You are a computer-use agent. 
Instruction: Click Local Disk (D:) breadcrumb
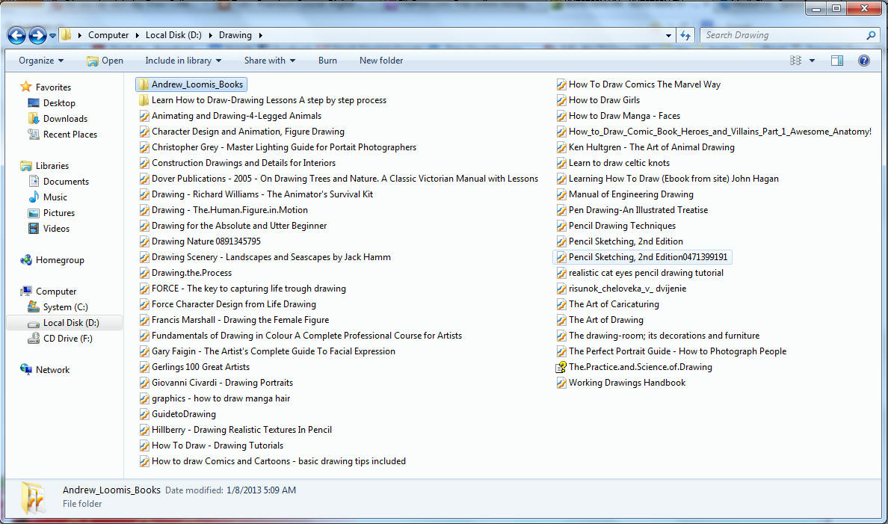pyautogui.click(x=173, y=35)
